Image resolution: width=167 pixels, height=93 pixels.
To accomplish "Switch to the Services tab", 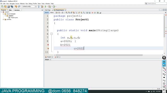I will pyautogui.click(x=17, y=10).
